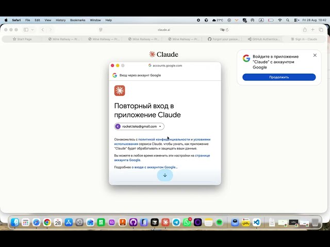Reload the claude.ai page
This screenshot has width=330, height=247.
(227, 30)
